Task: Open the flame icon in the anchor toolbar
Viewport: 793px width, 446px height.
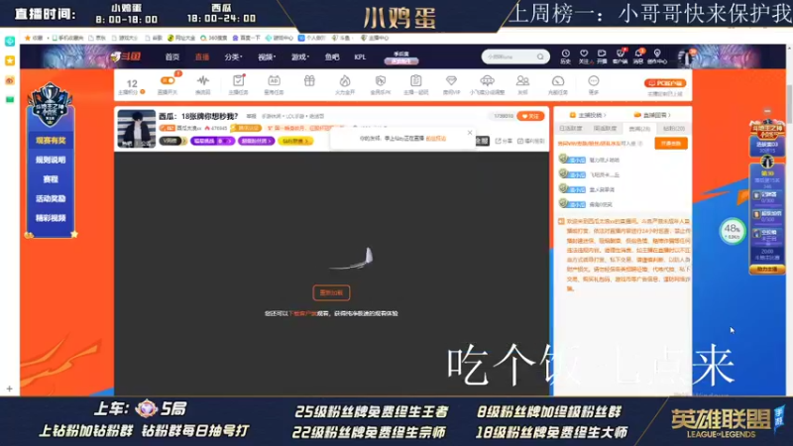Action: point(345,80)
